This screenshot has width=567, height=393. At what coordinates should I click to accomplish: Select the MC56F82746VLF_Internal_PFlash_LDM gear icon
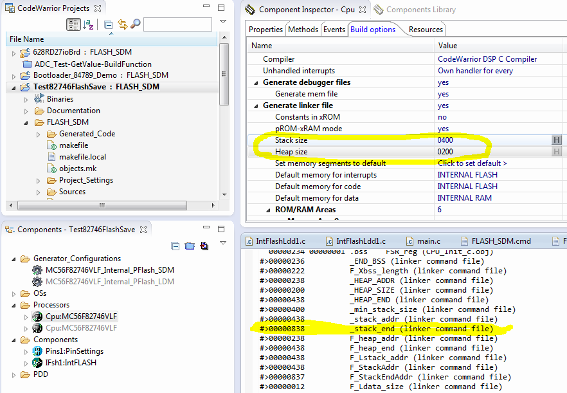[37, 282]
